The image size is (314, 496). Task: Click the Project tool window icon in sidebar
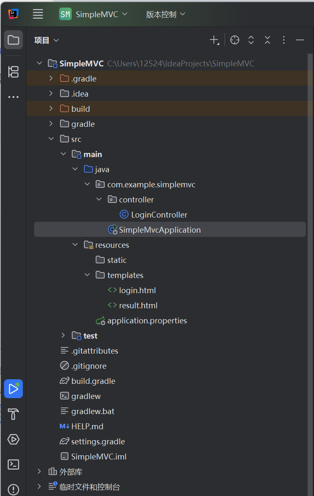tap(13, 39)
